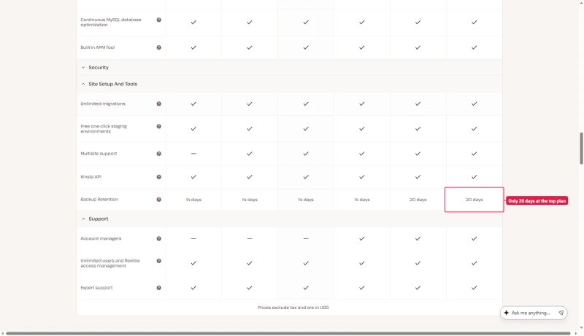The image size is (584, 336).
Task: Click into the Ask me anything field
Action: [x=534, y=313]
